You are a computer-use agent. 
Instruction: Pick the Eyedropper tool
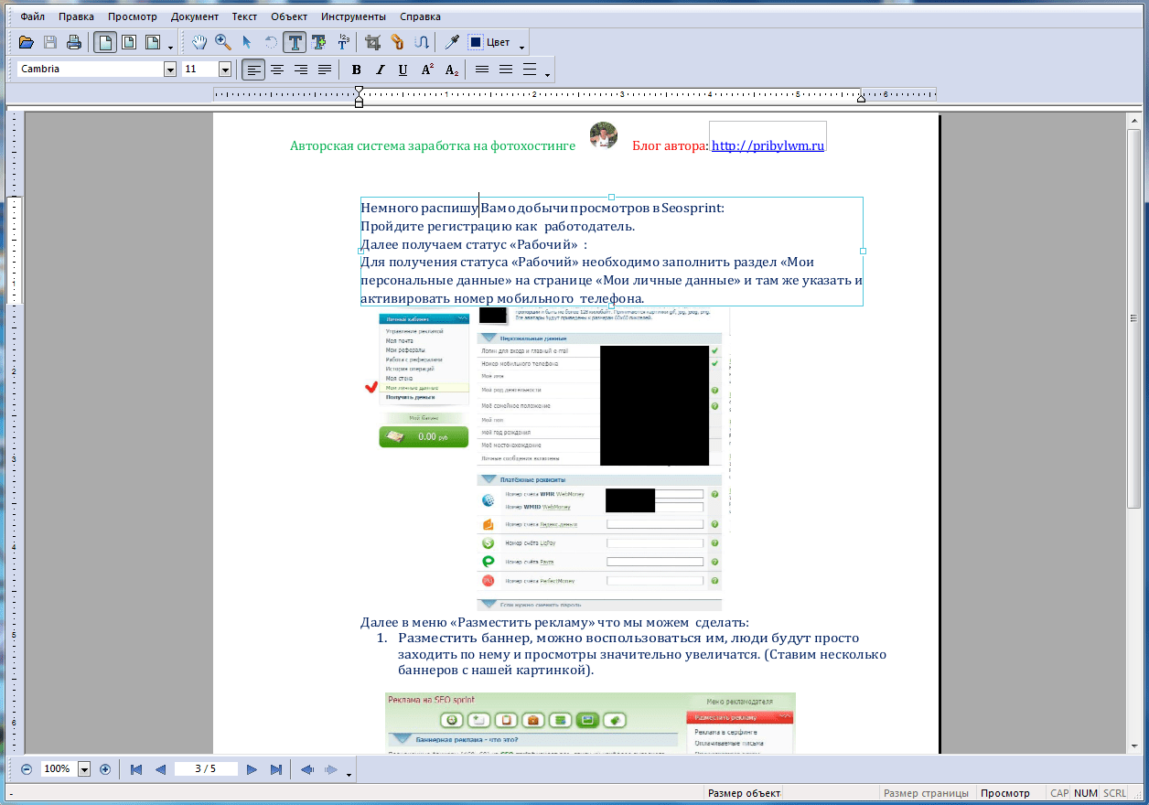[451, 42]
